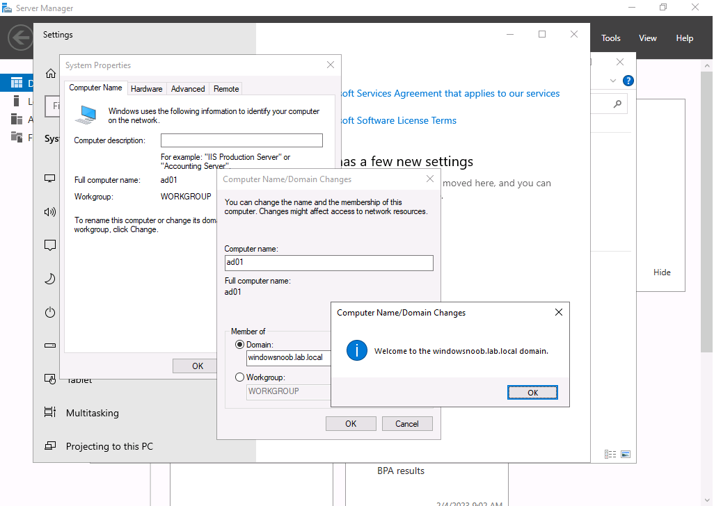The height and width of the screenshot is (506, 714).
Task: Open Display settings monitor icon
Action: point(49,178)
